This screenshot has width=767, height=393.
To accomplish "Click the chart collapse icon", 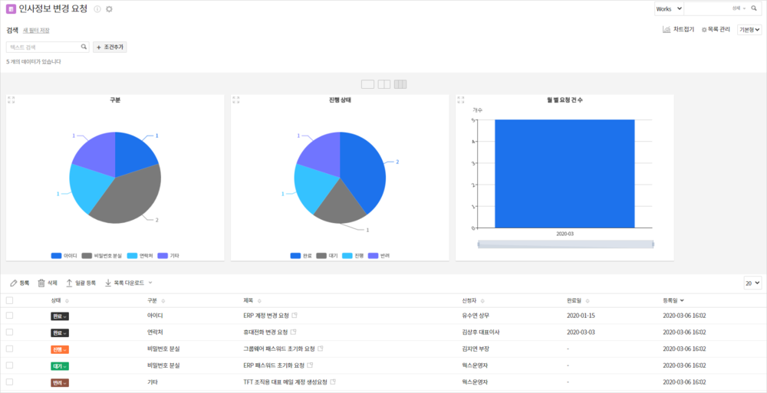I will 667,29.
